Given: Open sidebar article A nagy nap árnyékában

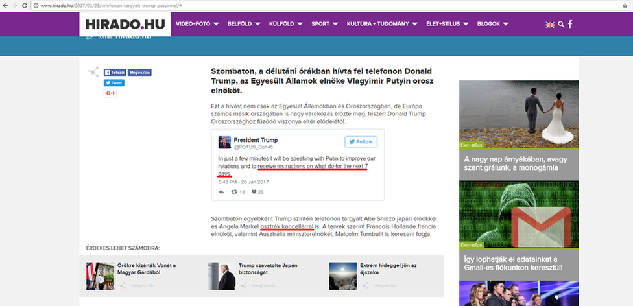Looking at the screenshot, I should coord(515,163).
